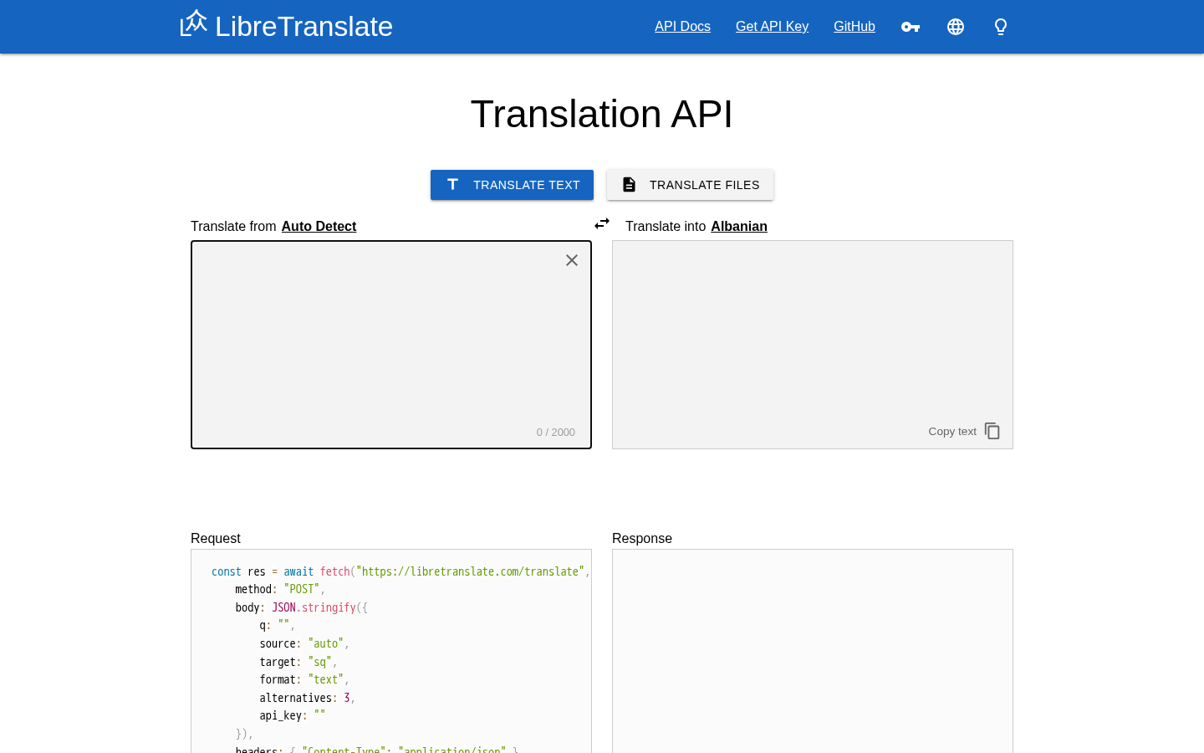Open the interface language globe icon
This screenshot has width=1204, height=753.
click(x=956, y=27)
